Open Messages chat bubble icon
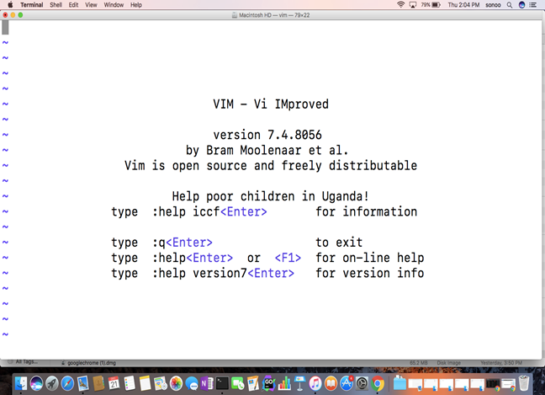545x395 pixels. [x=192, y=383]
